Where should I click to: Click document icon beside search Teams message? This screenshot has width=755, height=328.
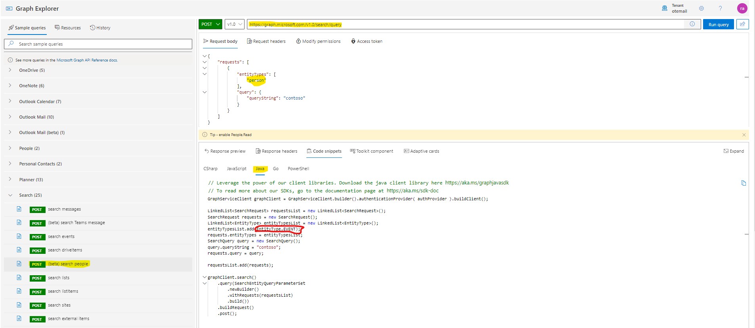(19, 223)
